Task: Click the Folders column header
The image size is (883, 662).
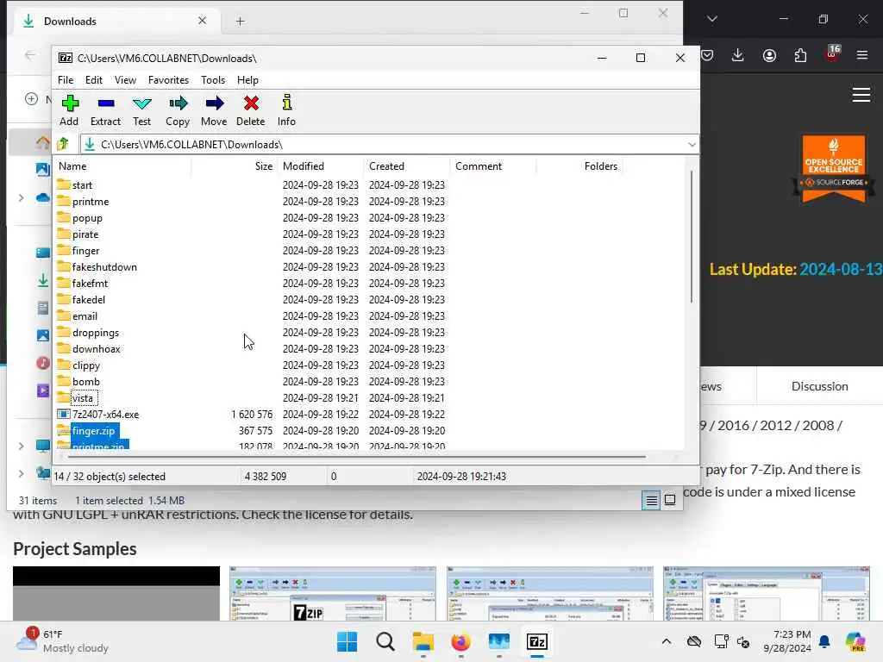Action: (579, 166)
